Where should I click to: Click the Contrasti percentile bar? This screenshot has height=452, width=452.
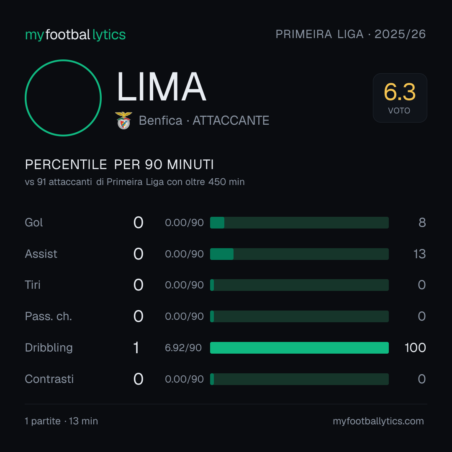click(299, 379)
